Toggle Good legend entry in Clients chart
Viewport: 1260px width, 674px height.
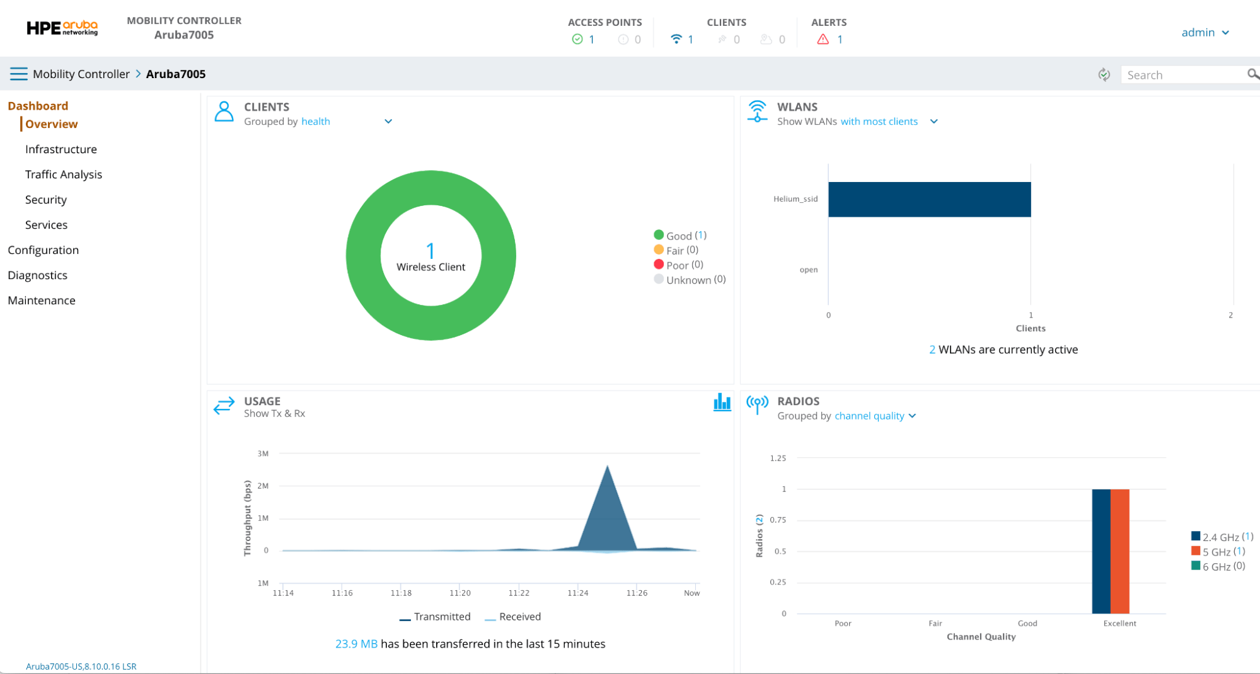(x=679, y=236)
